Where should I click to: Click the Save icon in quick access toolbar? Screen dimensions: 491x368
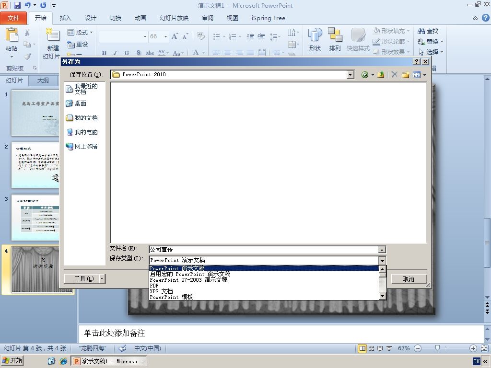coord(17,5)
